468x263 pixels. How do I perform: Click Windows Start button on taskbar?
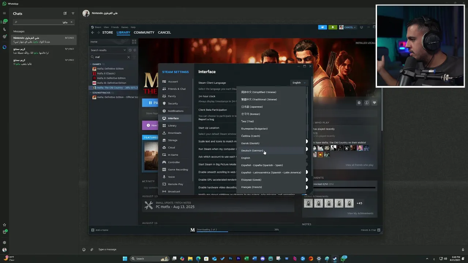(x=125, y=259)
